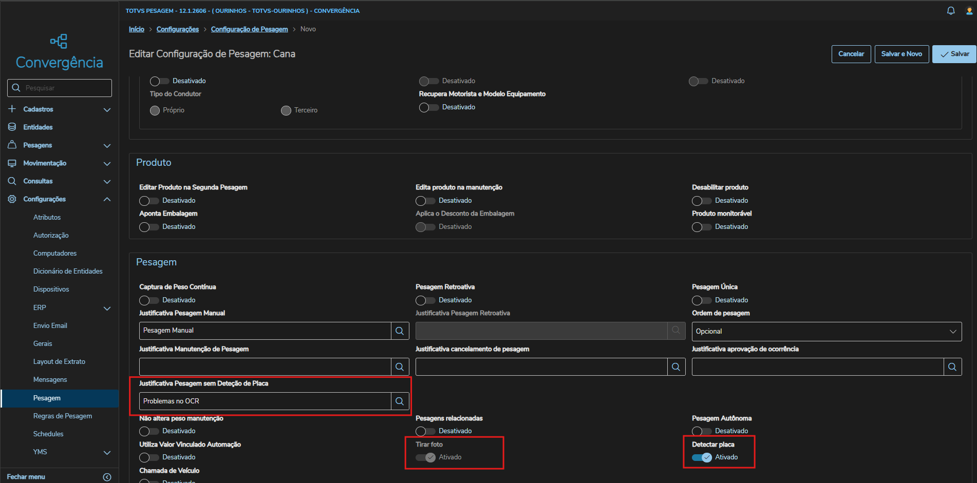This screenshot has width=977, height=483.
Task: Open Regras de Pesagem in sidebar
Action: tap(63, 416)
